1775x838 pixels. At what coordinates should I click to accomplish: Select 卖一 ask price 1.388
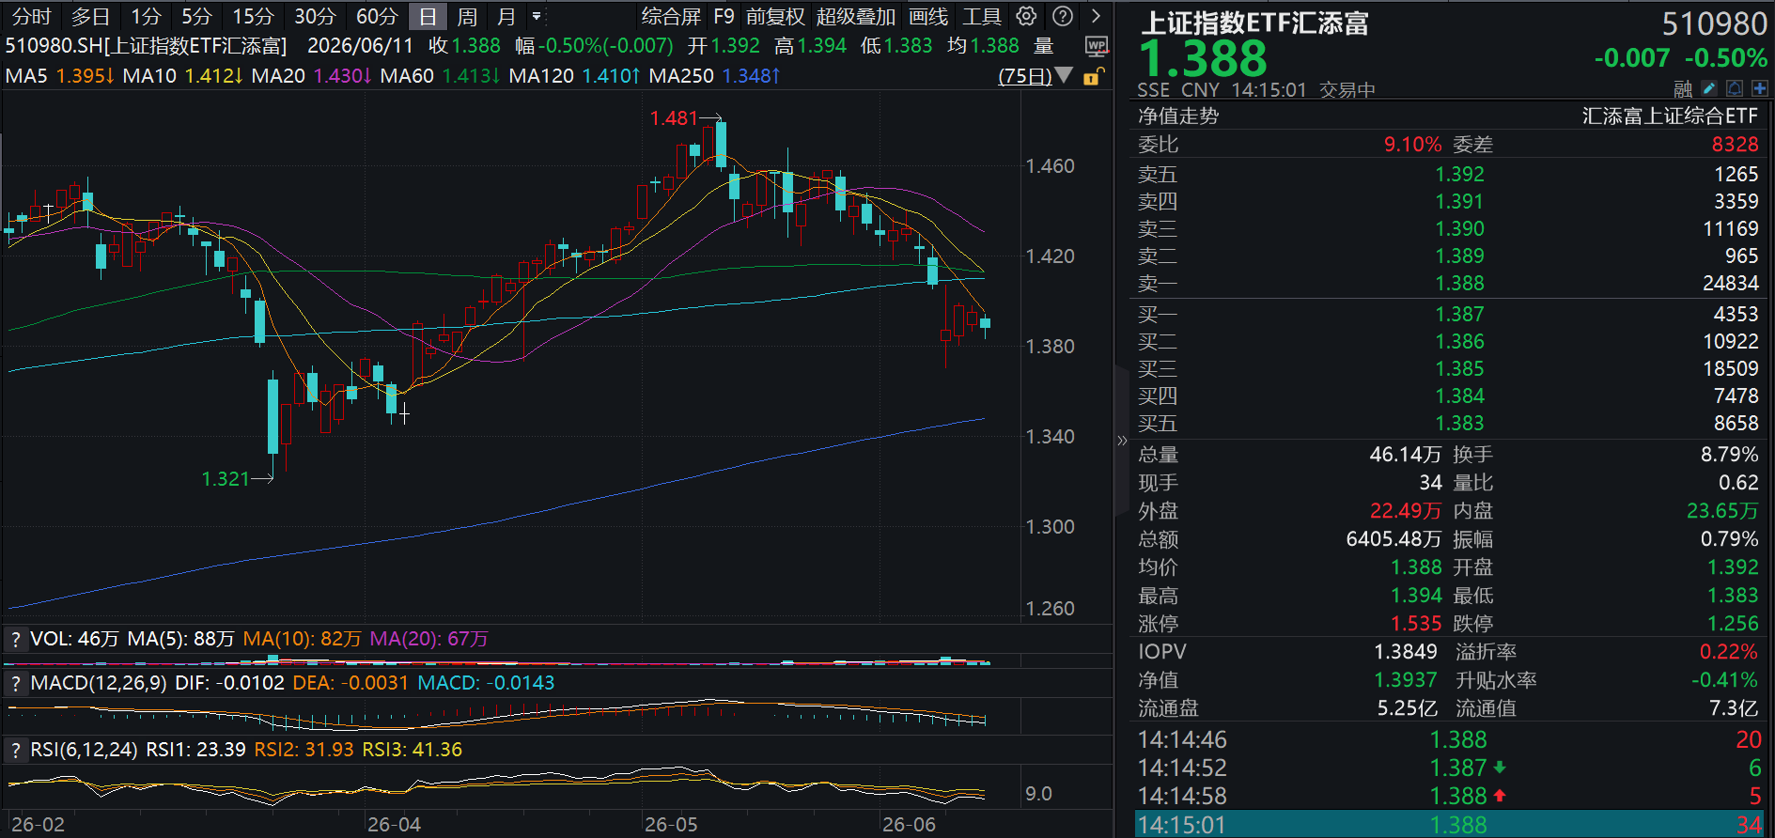1459,283
